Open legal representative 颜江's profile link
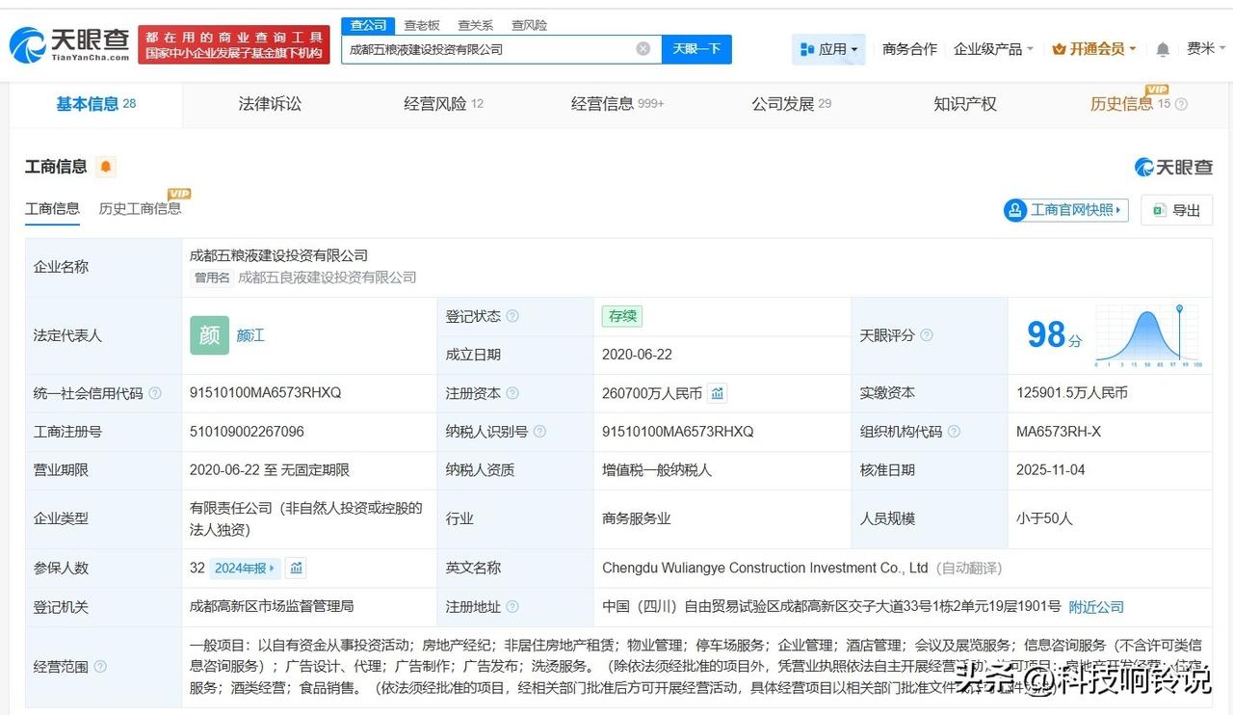1233x715 pixels. [x=250, y=335]
